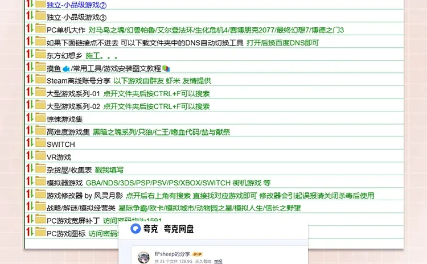This screenshot has width=427, height=264.
Task: Open PC游戏图标 link
Action: (x=66, y=233)
